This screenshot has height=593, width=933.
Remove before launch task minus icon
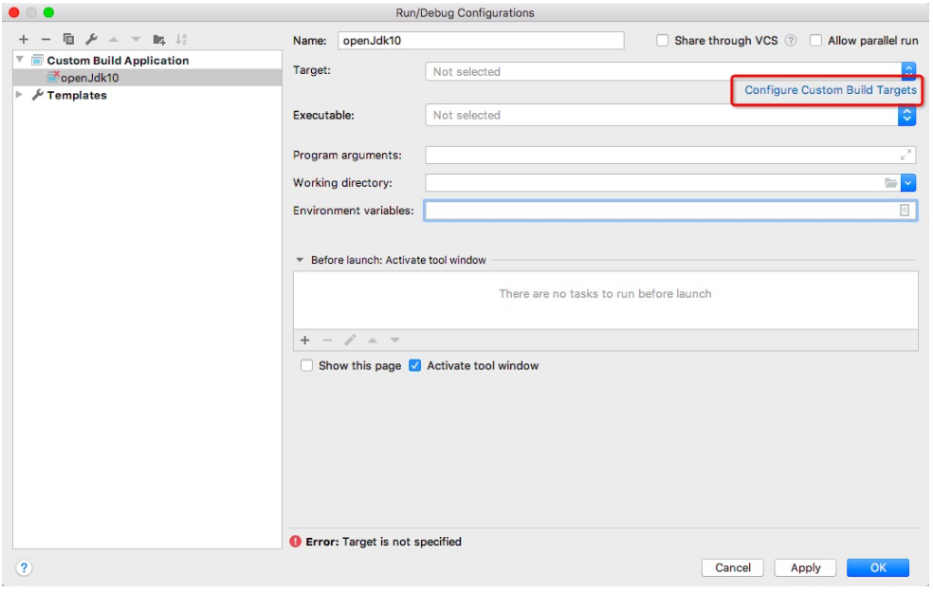[327, 340]
